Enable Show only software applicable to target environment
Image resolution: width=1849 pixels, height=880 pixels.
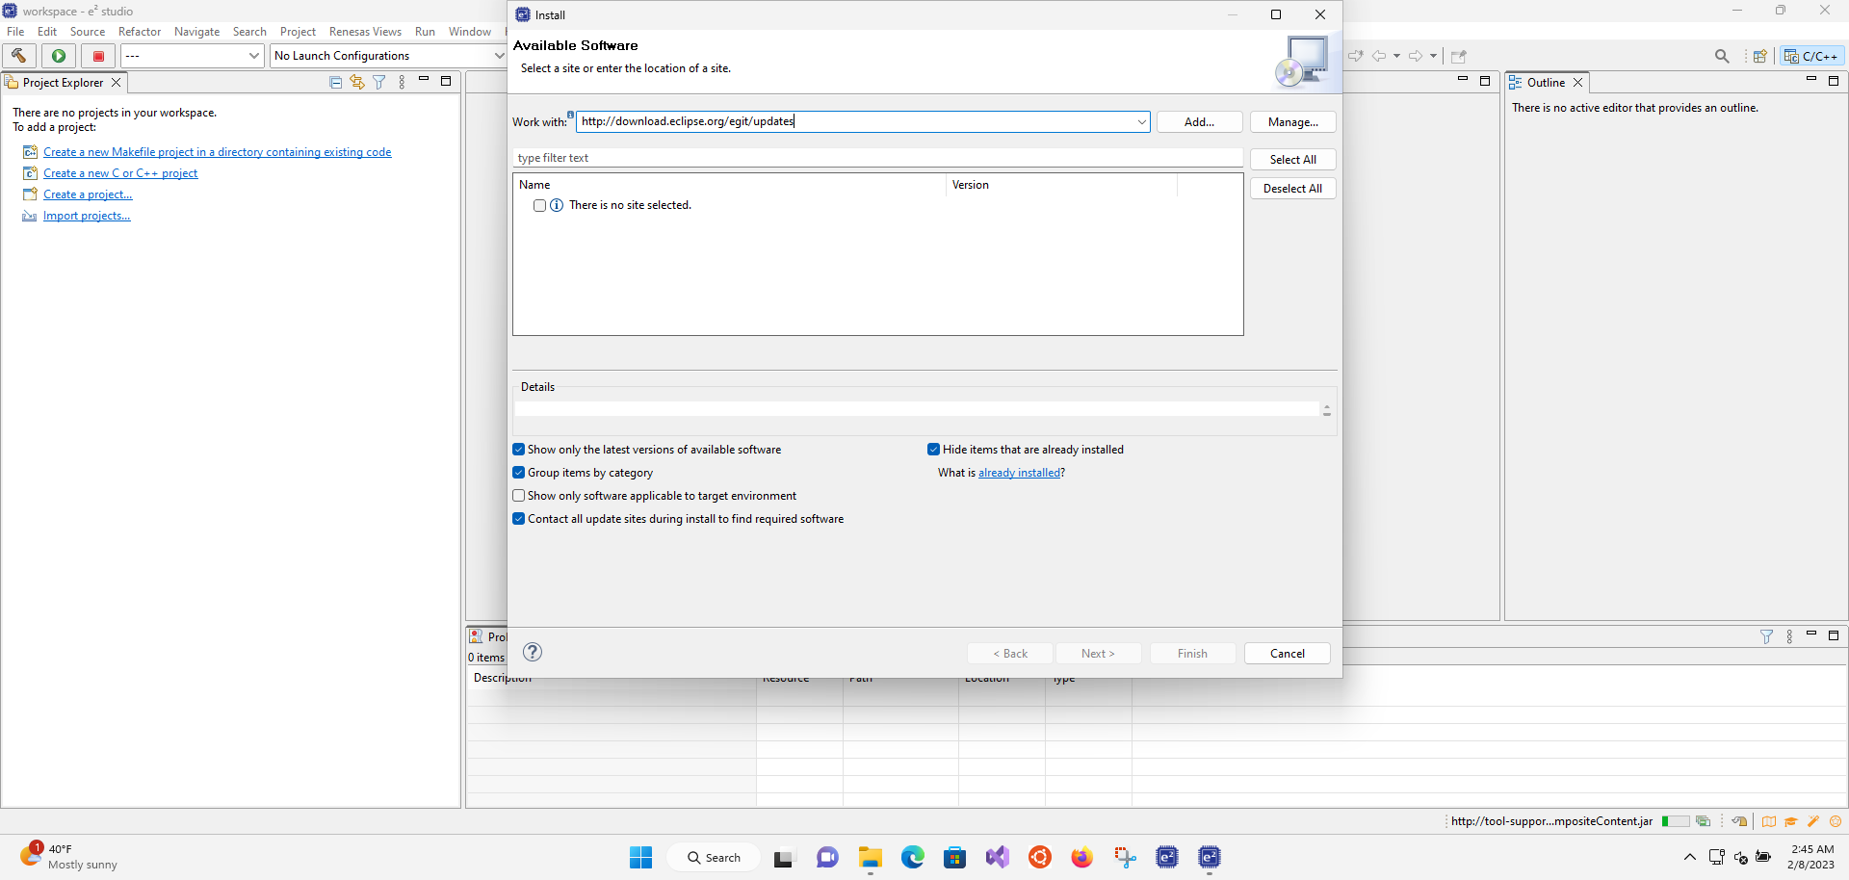(x=519, y=496)
